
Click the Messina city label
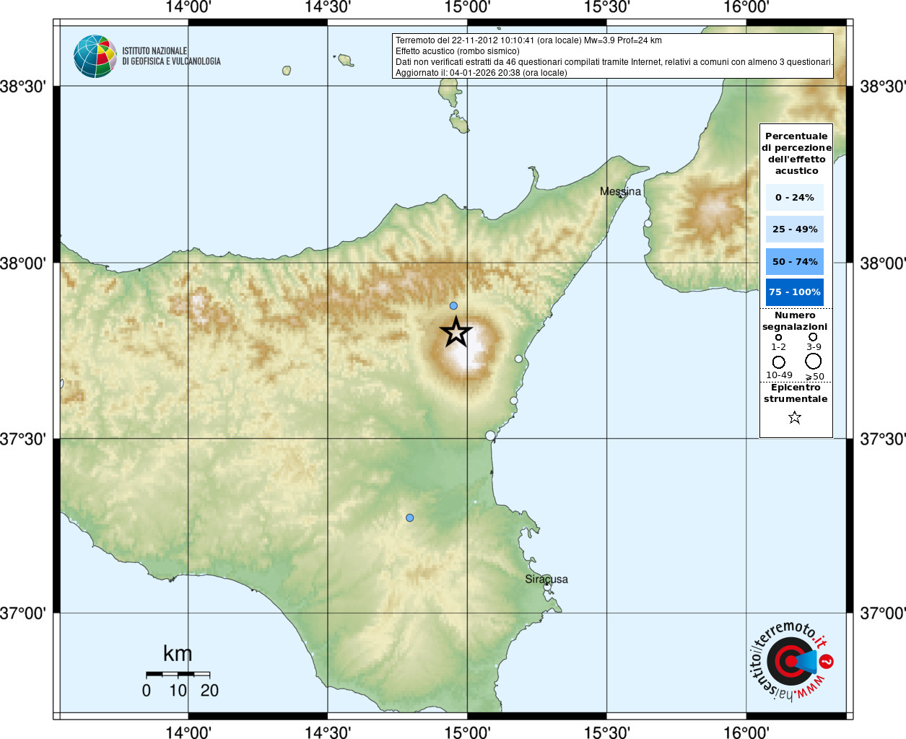click(x=621, y=191)
